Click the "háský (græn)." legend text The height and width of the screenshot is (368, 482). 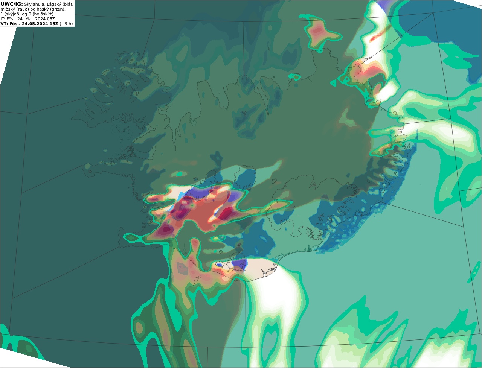pos(51,9)
